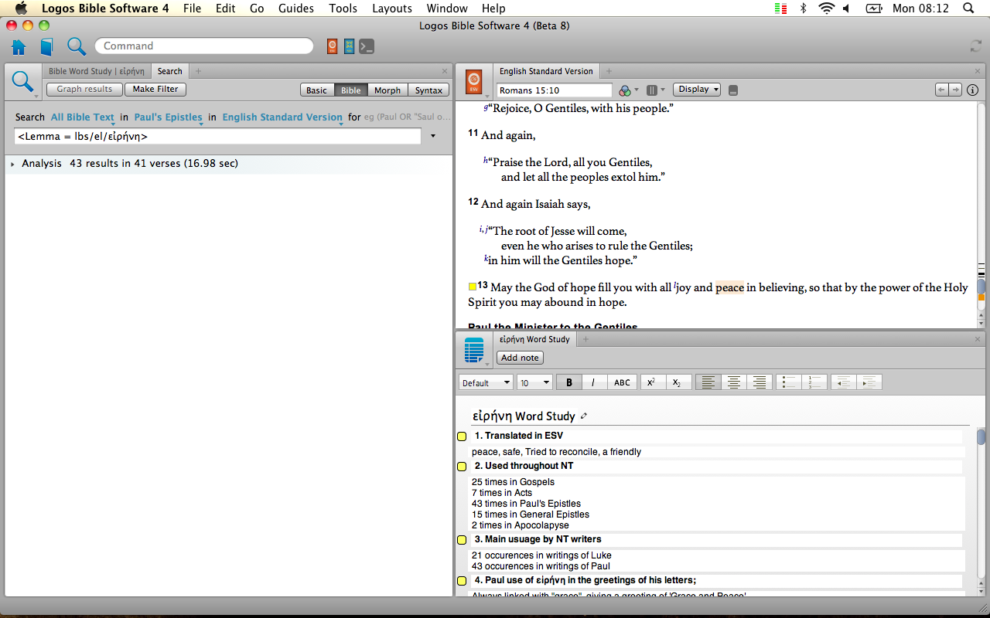Align note text left
The image size is (990, 618).
tap(708, 382)
